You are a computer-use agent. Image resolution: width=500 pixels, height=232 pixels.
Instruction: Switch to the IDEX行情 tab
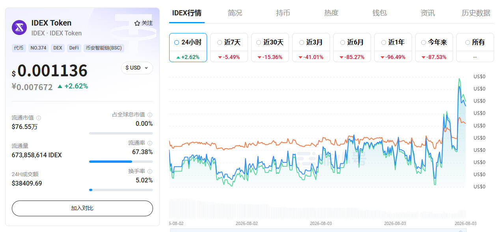point(187,13)
